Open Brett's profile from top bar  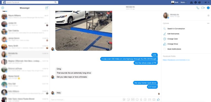click(175, 2)
